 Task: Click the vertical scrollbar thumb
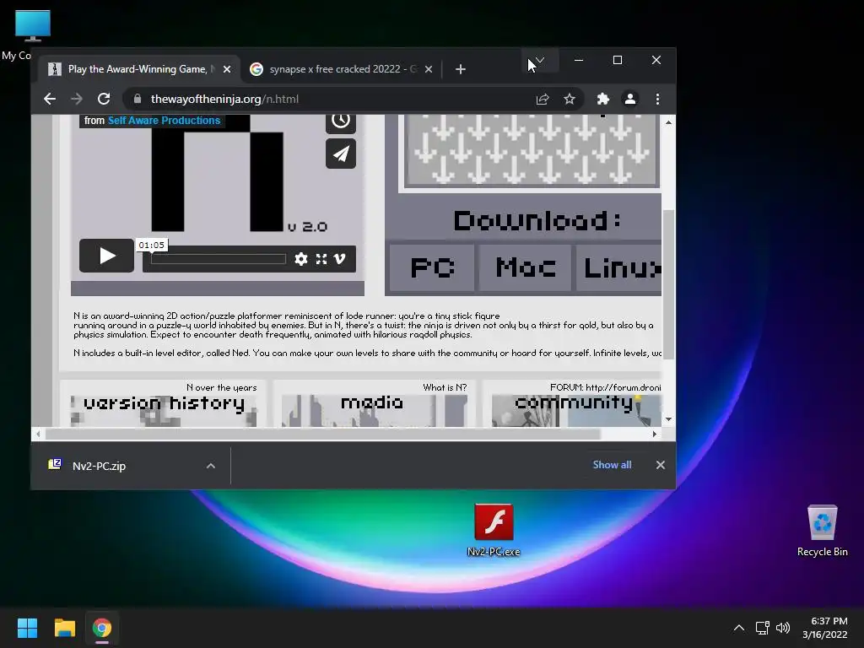coord(668,283)
